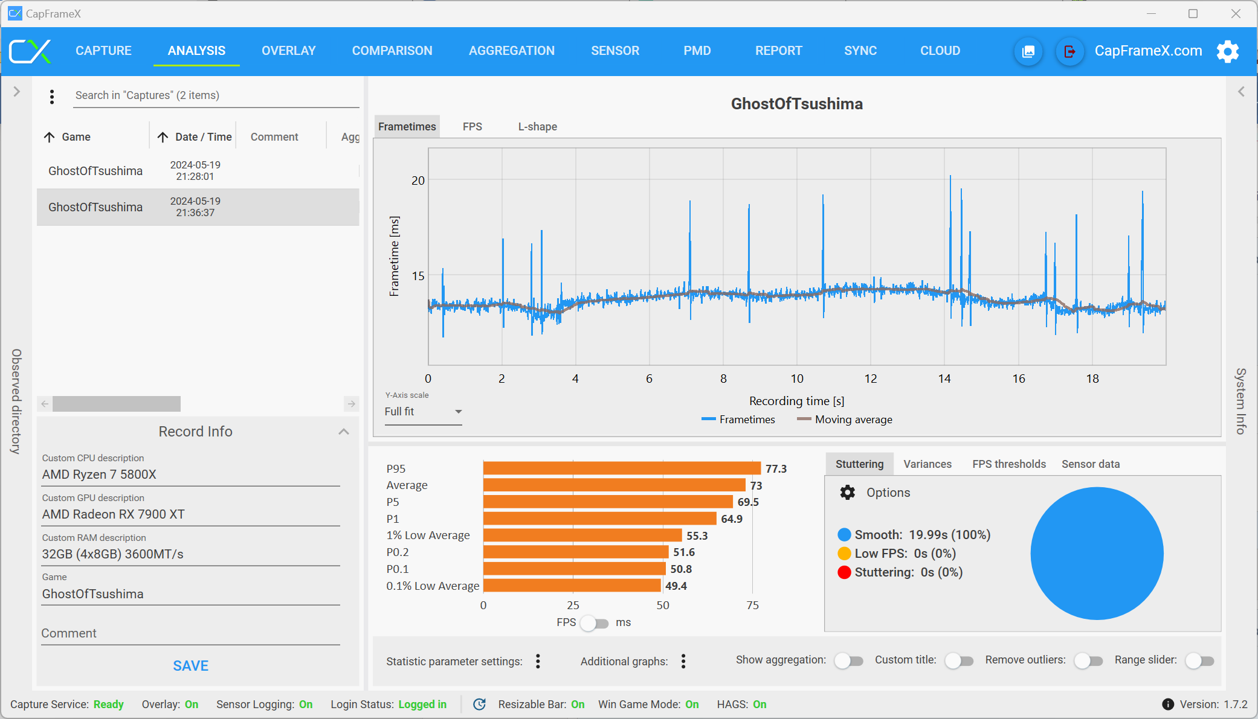Collapse the Record Info section
The image size is (1258, 719).
coord(344,432)
